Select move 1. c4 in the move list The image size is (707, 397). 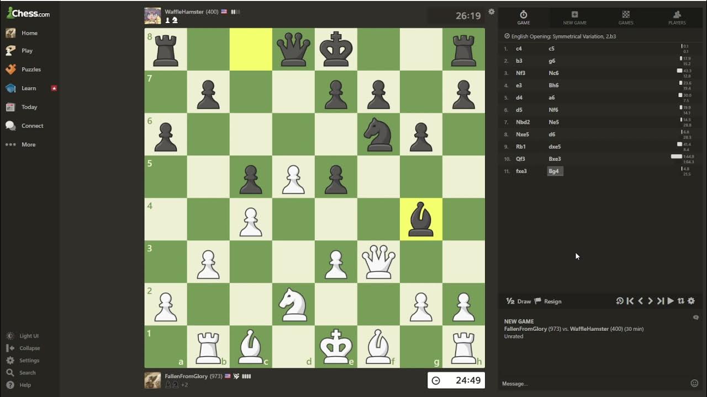point(519,49)
